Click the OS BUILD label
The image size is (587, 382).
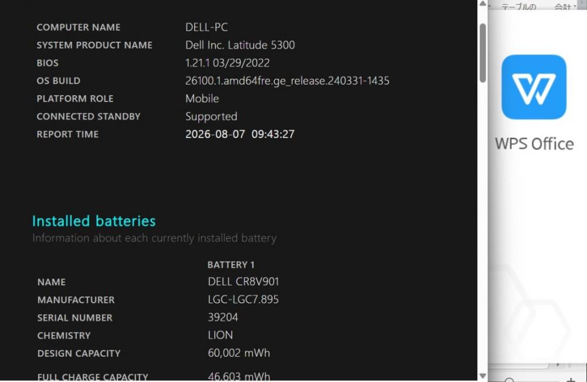(x=58, y=81)
